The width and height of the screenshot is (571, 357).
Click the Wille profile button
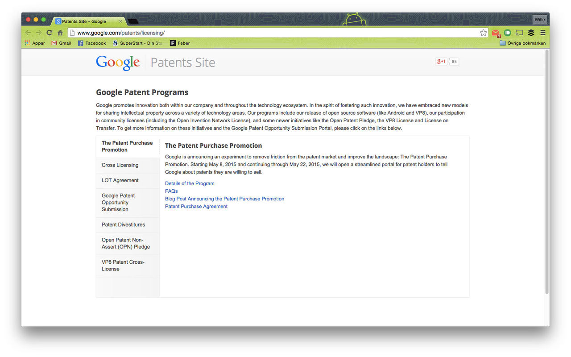click(x=540, y=20)
